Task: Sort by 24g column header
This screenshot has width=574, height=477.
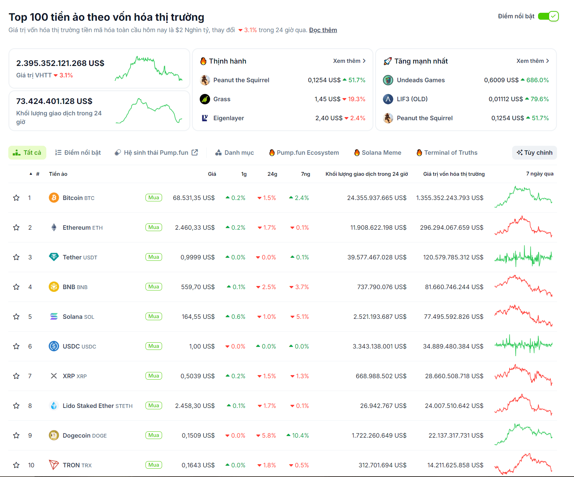Action: pos(272,174)
